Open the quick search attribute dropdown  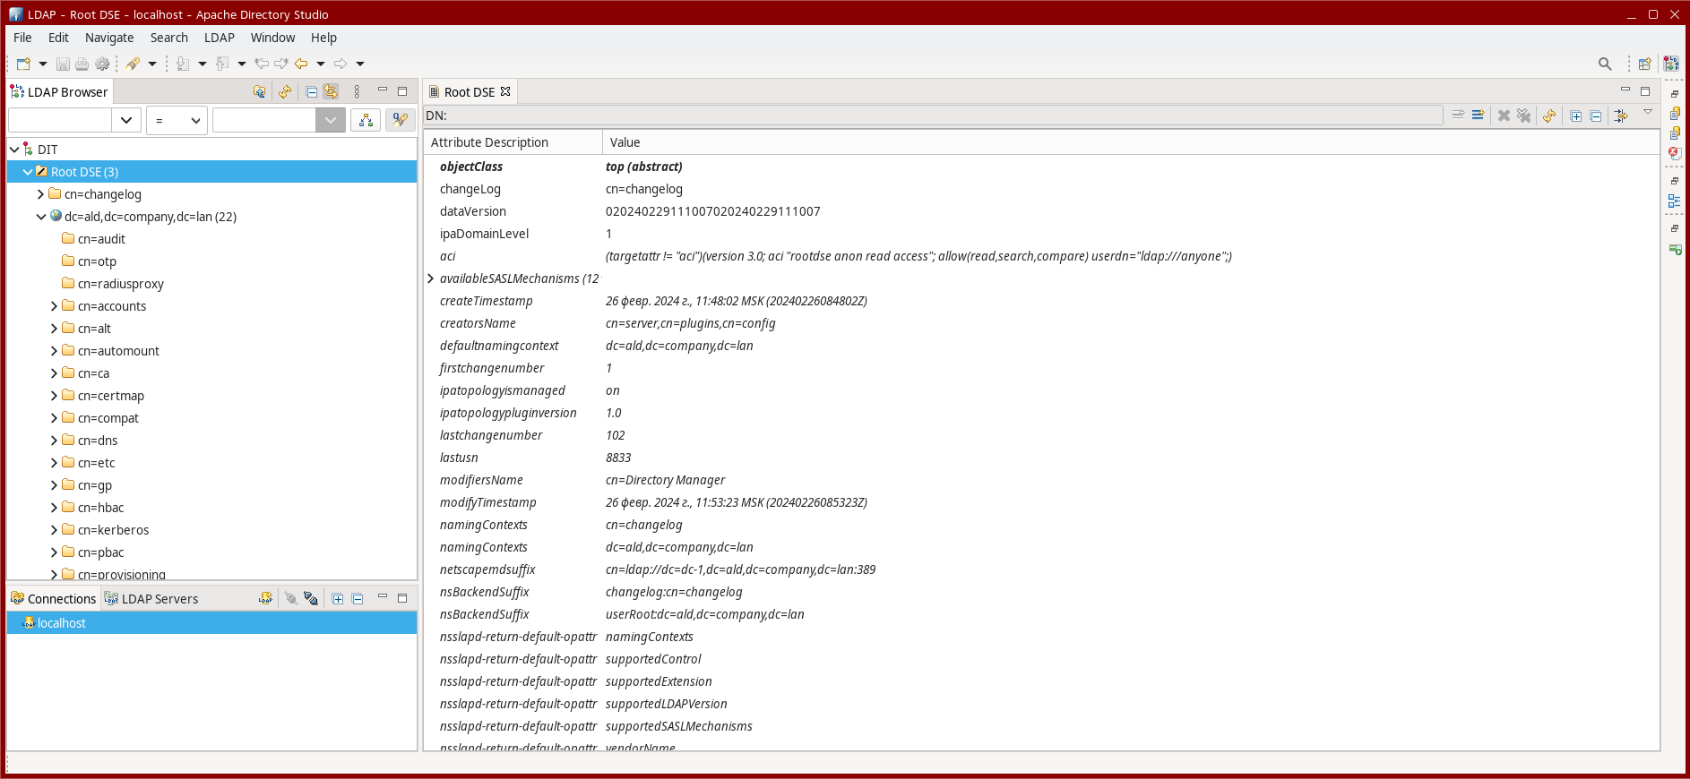126,120
